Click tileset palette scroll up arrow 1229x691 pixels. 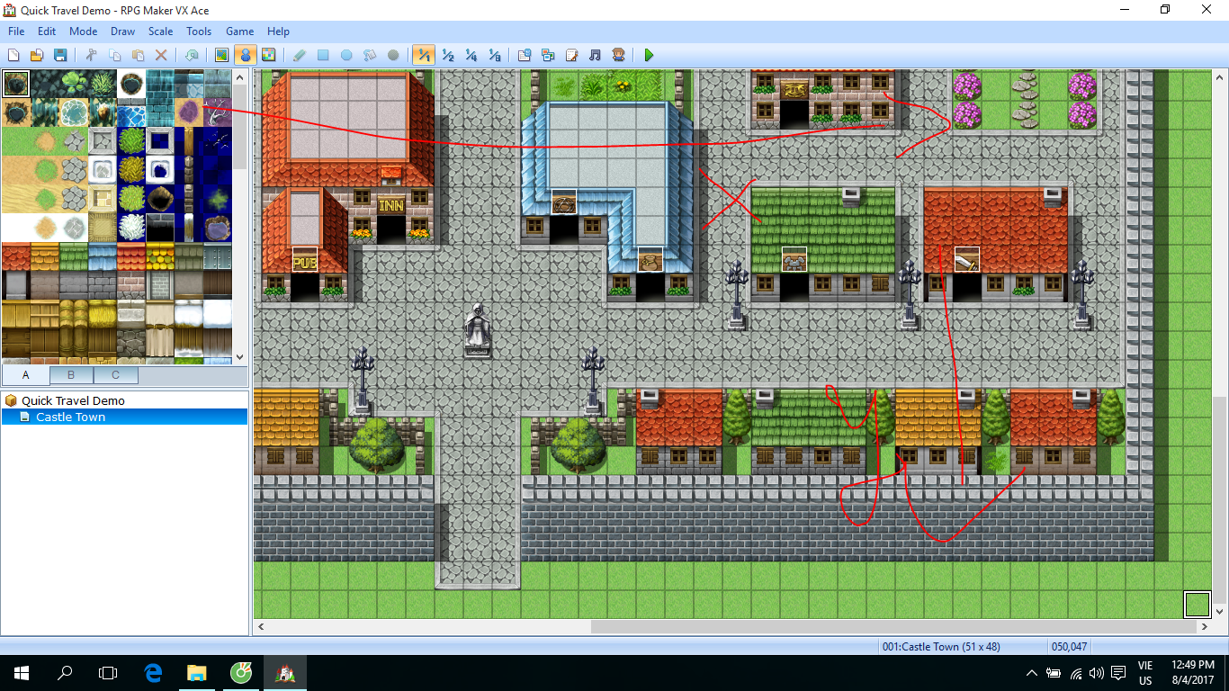click(x=240, y=78)
